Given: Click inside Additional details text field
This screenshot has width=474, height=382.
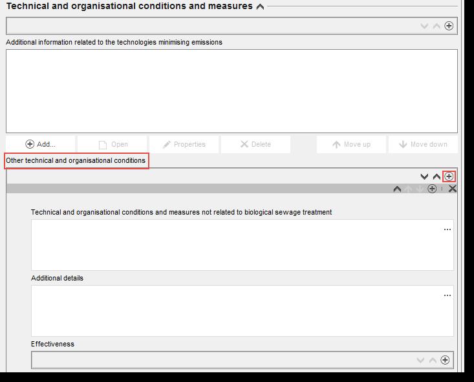Looking at the screenshot, I should click(x=242, y=311).
